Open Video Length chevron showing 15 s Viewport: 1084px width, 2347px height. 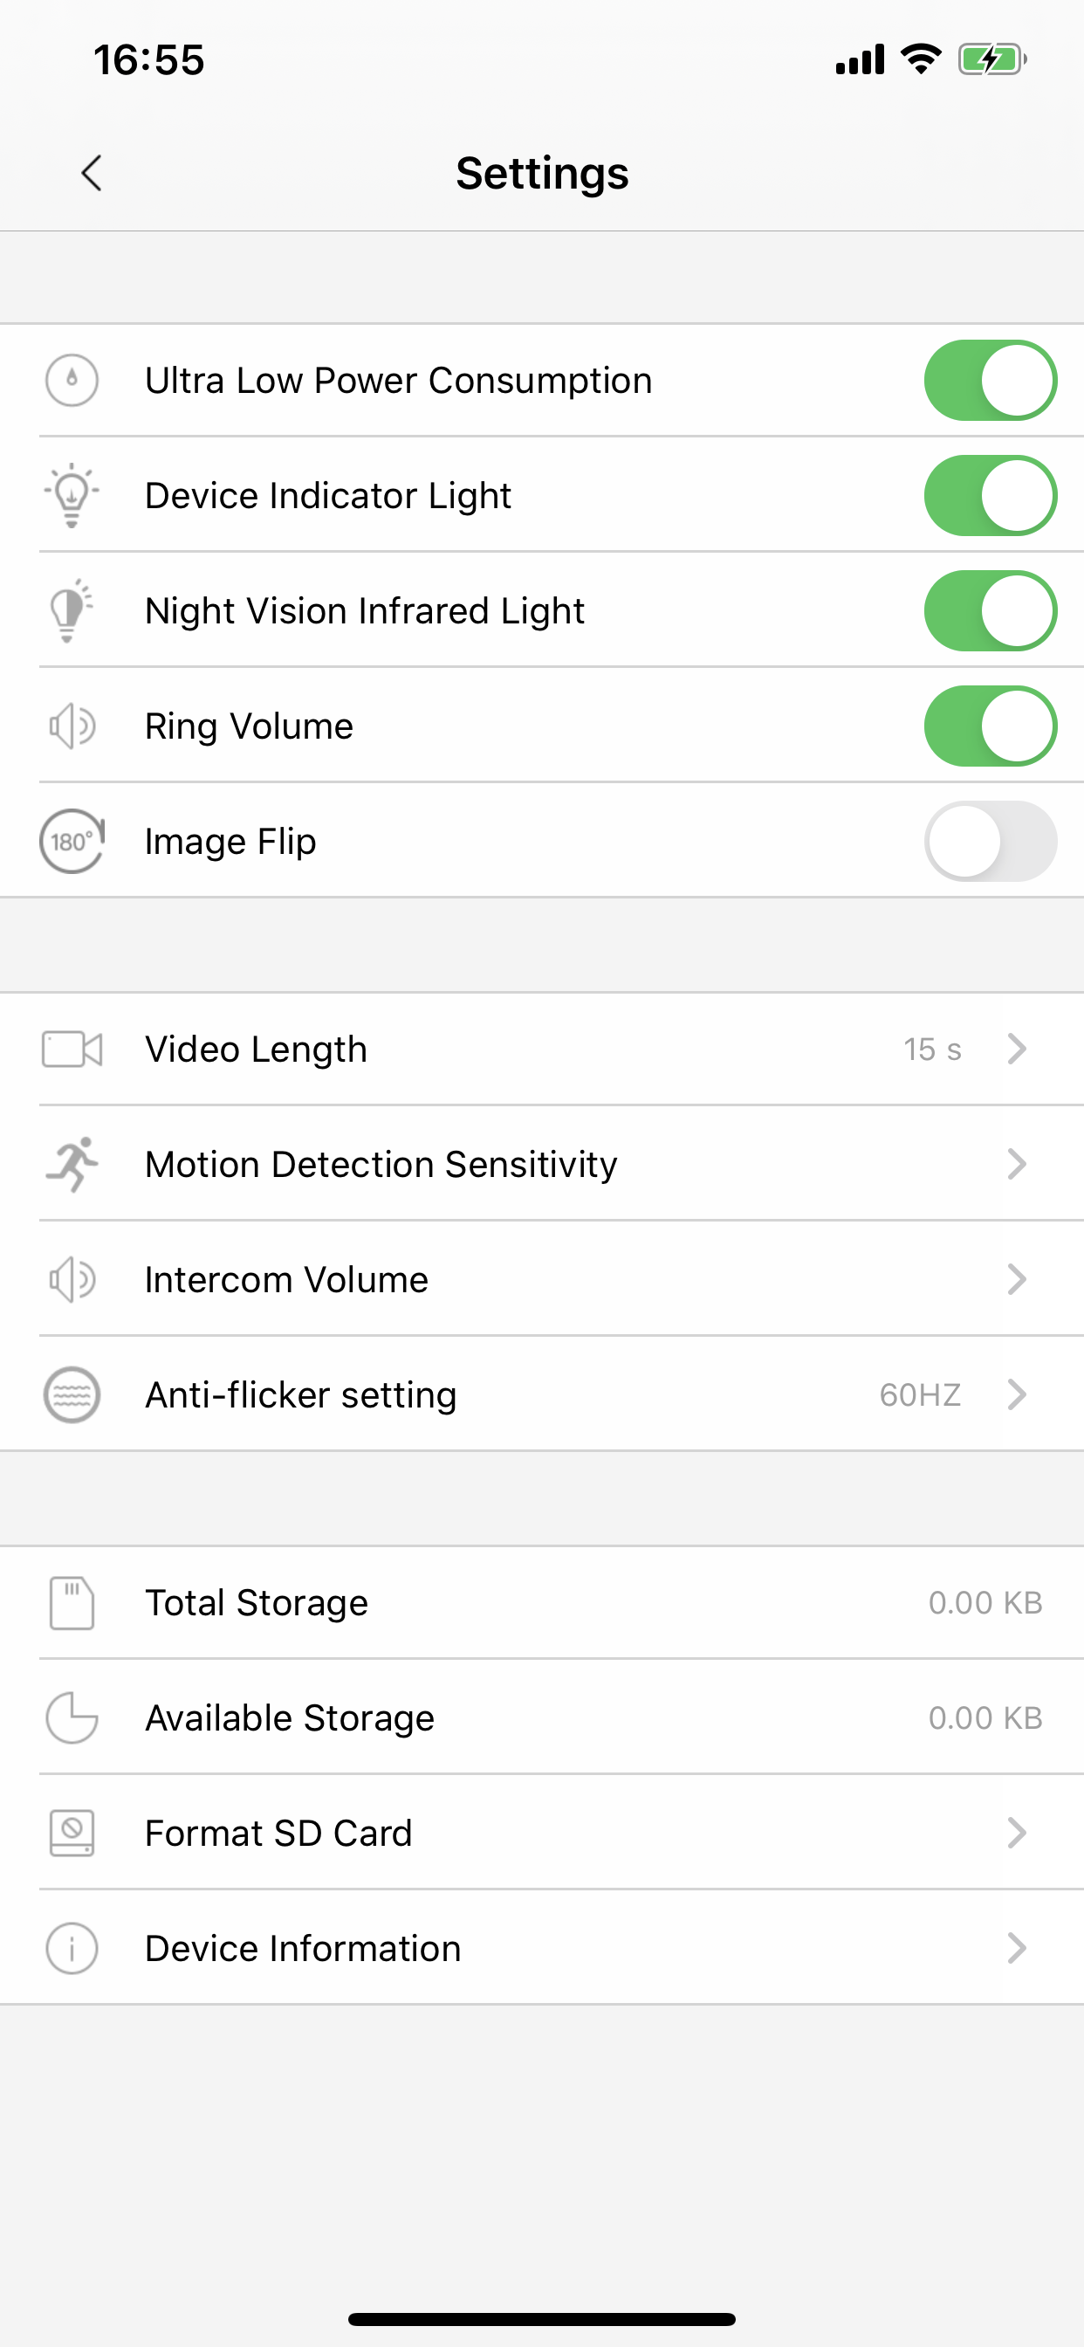[x=1017, y=1049]
